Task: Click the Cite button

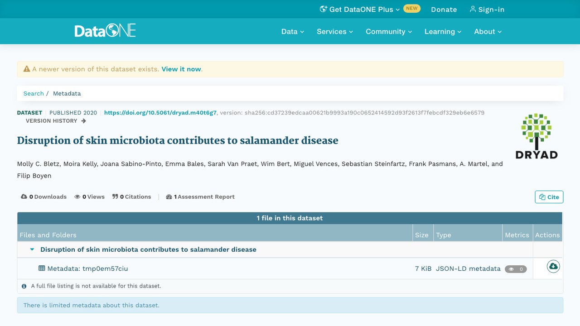Action: click(549, 197)
